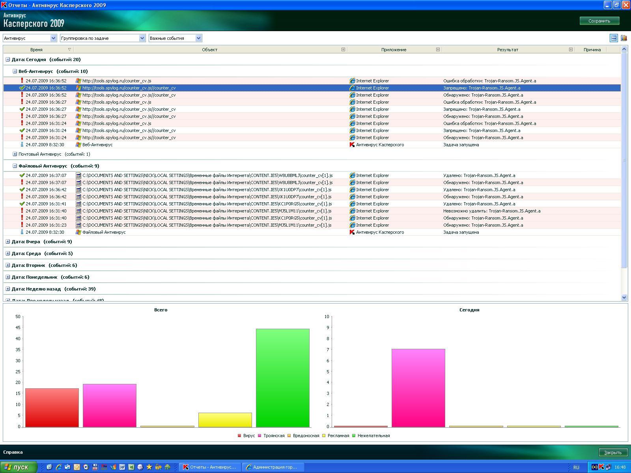Select 16:36:52 Ошибка обработки event row
The image size is (631, 473).
pos(312,81)
